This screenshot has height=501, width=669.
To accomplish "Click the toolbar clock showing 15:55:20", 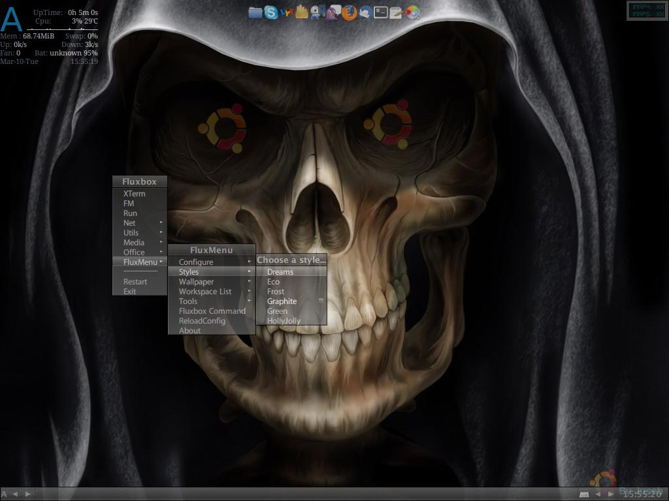I will pyautogui.click(x=642, y=494).
